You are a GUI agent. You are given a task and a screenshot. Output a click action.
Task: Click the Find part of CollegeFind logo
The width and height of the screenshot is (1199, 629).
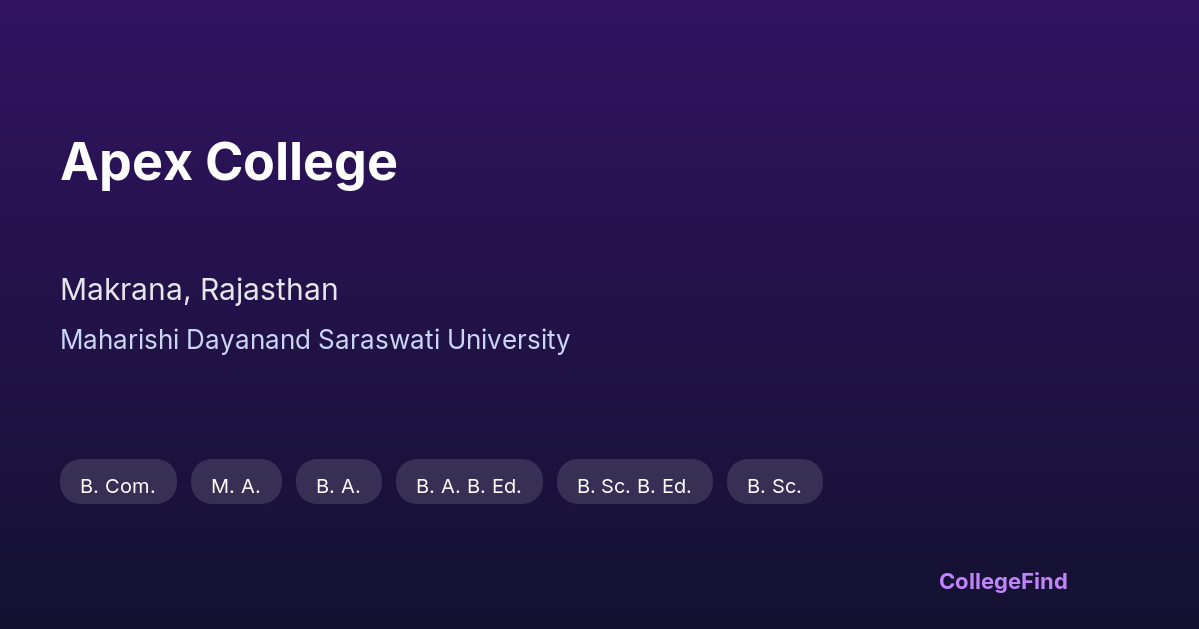[x=1043, y=581]
